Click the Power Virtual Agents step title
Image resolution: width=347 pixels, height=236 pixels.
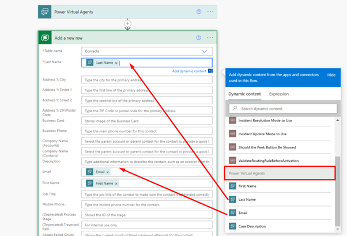point(74,12)
